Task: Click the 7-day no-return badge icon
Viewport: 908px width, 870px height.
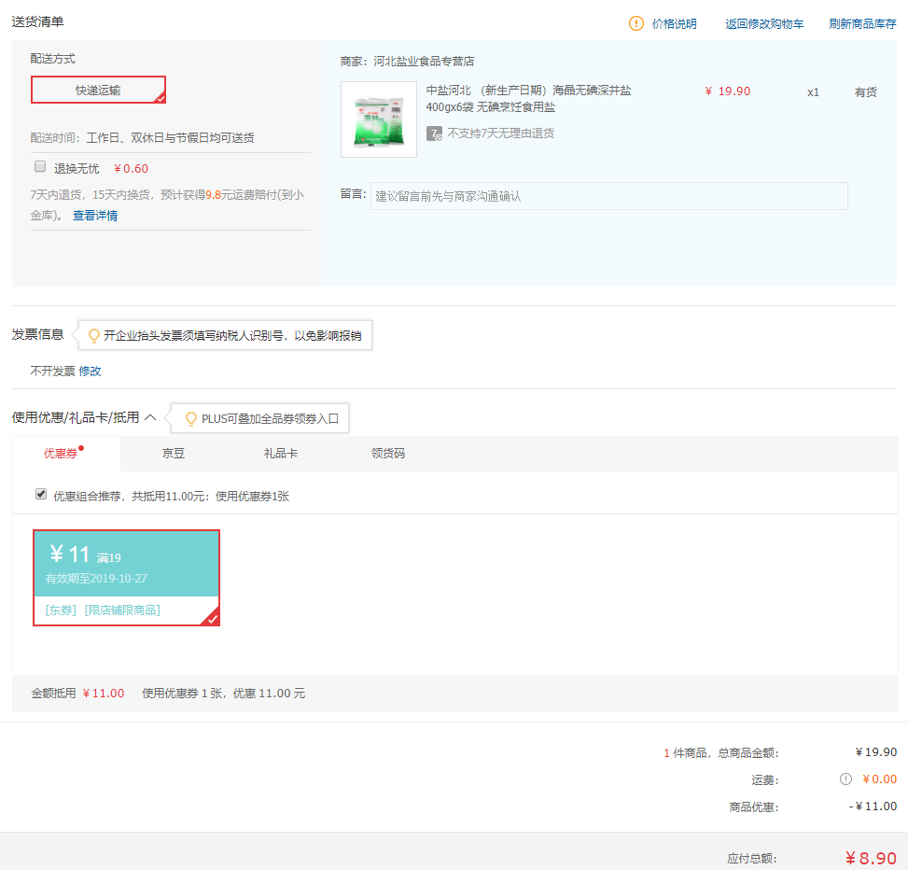Action: coord(434,133)
